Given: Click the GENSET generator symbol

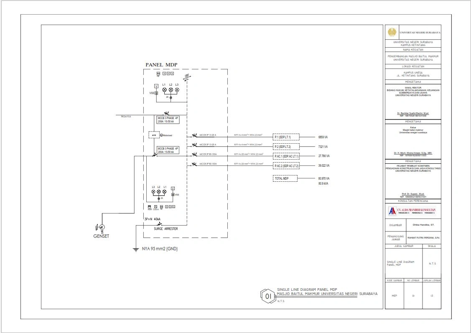Looking at the screenshot, I should coord(102,227).
